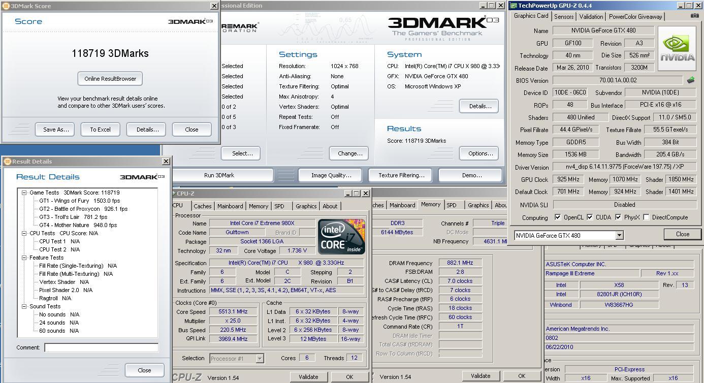Toggle the PhysX checkbox
Image resolution: width=704 pixels, height=383 pixels.
tap(618, 217)
